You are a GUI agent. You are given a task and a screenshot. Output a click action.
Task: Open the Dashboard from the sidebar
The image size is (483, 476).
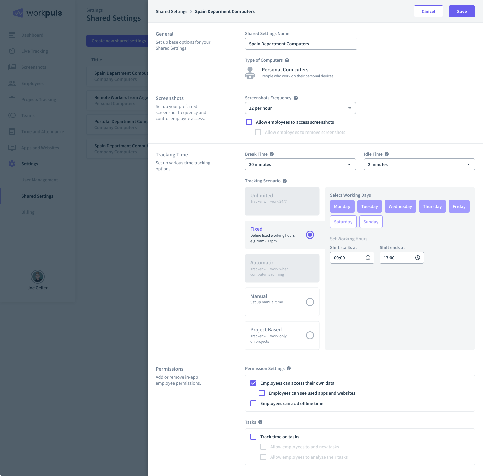[x=12, y=35]
